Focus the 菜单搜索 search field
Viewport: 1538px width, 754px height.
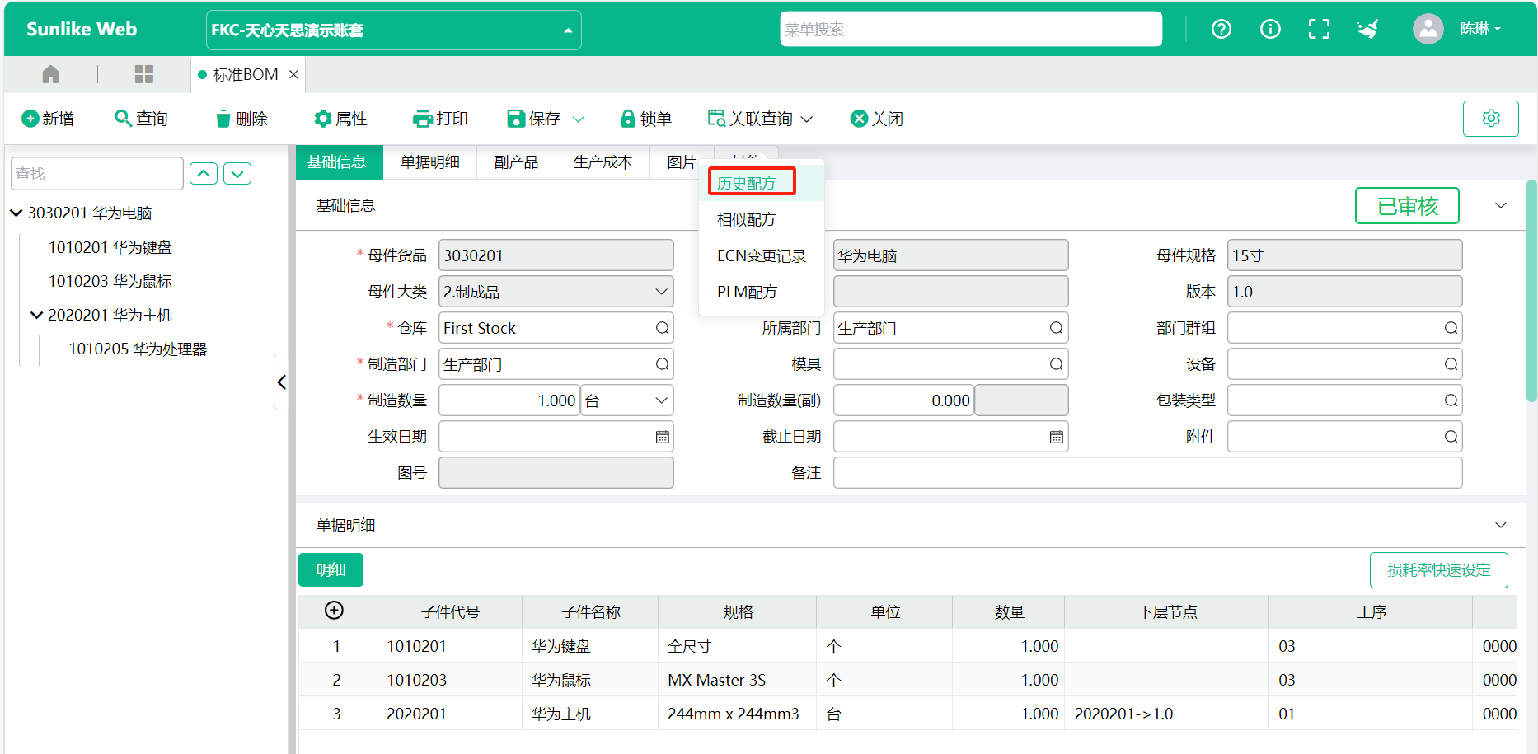coord(971,29)
